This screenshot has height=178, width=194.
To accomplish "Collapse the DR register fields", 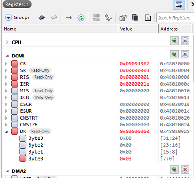I will [x=6, y=132].
